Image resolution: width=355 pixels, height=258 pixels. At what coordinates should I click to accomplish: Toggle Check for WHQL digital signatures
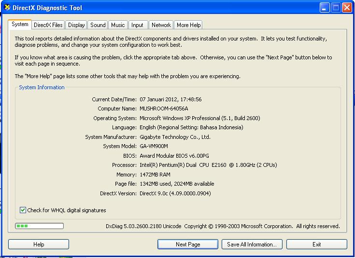[x=23, y=210]
